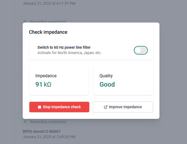
Task: Click the 2:49:33 PM recording timestamp
Action: point(66,137)
